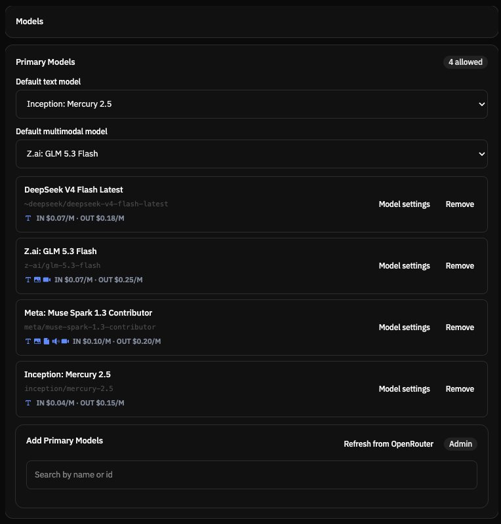Screen dimensions: 501x524
Task: Click the 4 allowed badge
Action: pos(466,62)
